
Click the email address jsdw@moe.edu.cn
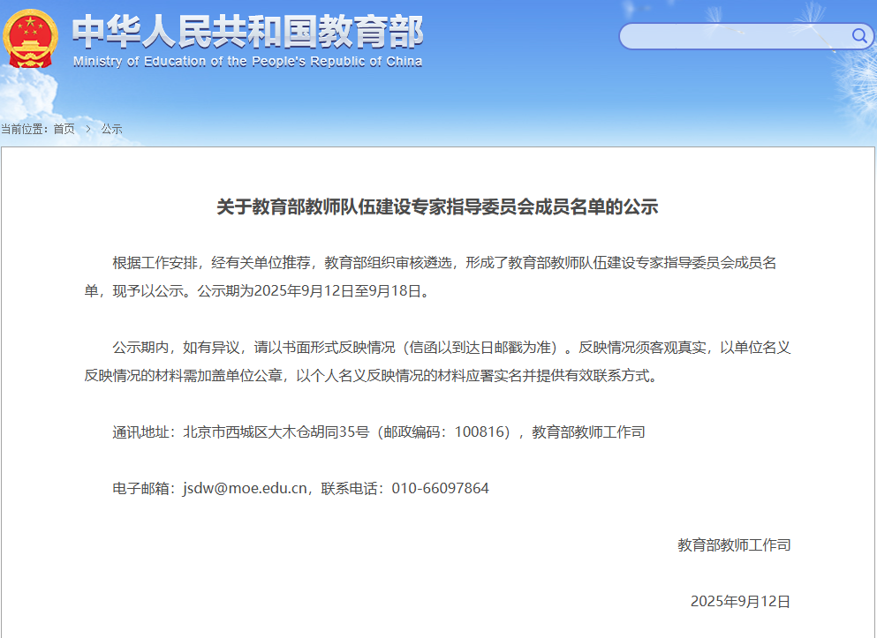[245, 488]
